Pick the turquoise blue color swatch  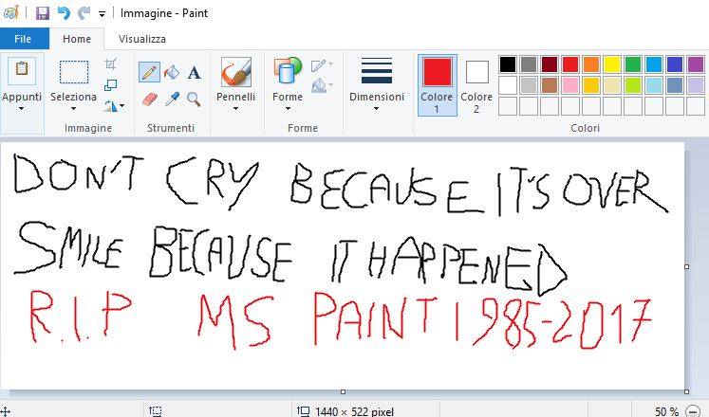click(x=653, y=64)
